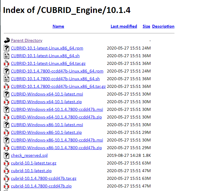Click the archive icon beside cubrid-10.1.4.7800-ccdd47b.tar.gz
This screenshot has width=210, height=191.
pyautogui.click(x=6, y=178)
